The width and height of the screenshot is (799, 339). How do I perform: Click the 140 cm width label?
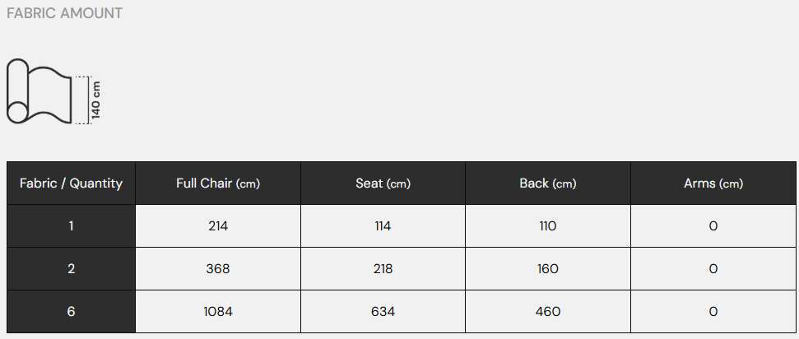[95, 100]
